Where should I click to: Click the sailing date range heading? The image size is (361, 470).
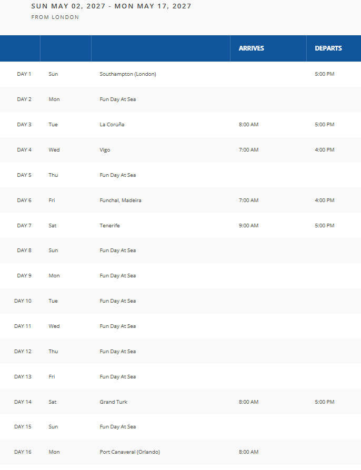(112, 6)
